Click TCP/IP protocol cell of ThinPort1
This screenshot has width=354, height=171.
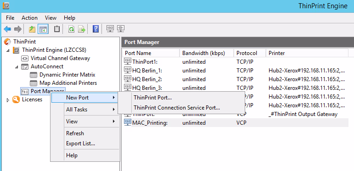[245, 62]
